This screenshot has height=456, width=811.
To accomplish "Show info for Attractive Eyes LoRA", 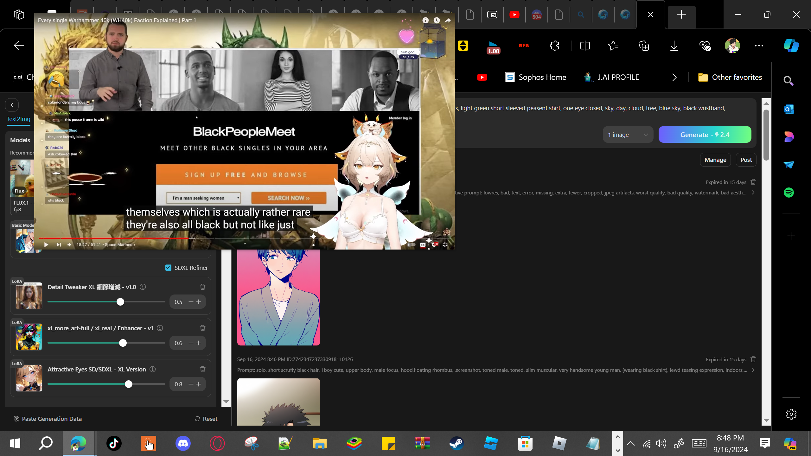I will pos(153,369).
